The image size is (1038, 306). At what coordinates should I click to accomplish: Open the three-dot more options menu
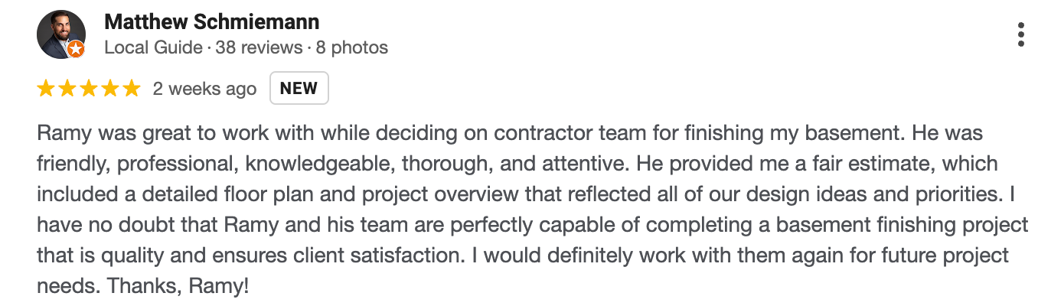(1021, 35)
